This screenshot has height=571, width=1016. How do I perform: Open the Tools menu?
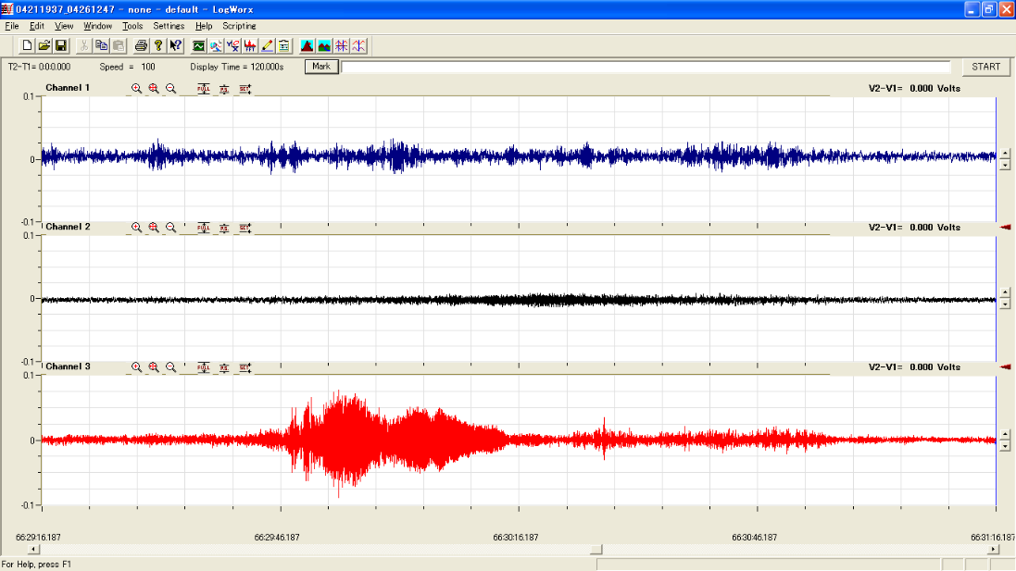point(132,26)
